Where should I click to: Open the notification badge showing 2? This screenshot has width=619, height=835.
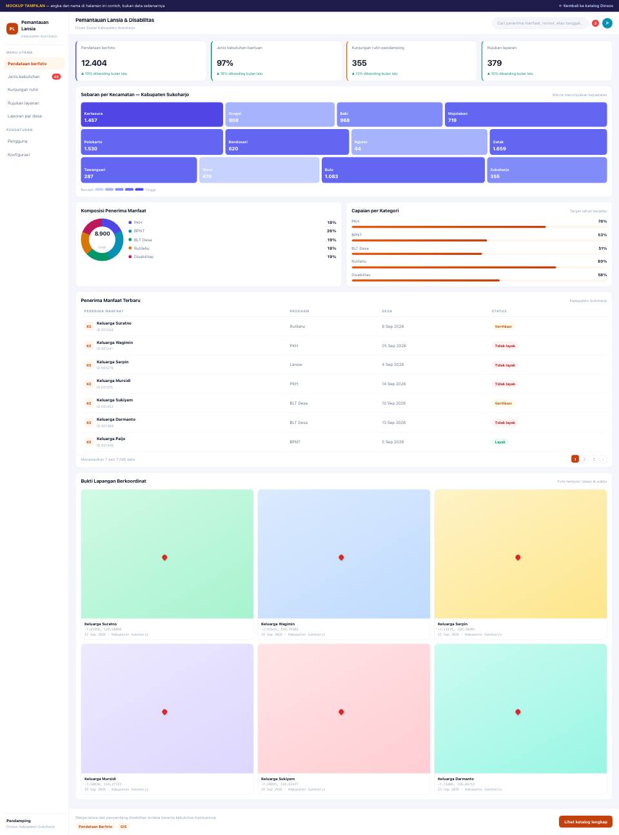tap(595, 23)
